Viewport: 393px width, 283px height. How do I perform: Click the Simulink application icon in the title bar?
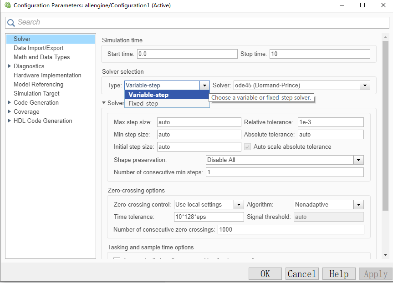pyautogui.click(x=6, y=5)
